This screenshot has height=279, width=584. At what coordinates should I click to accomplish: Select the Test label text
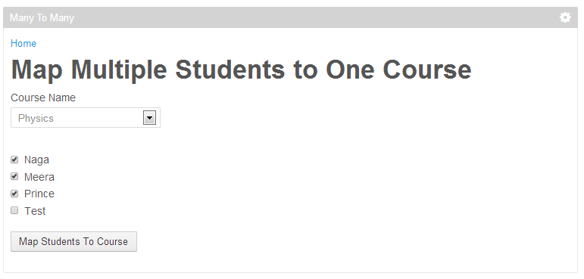tap(35, 211)
